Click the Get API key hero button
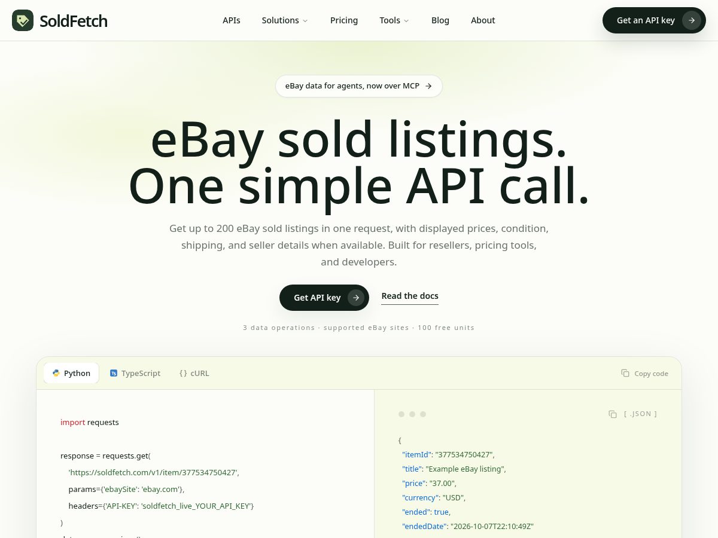Image resolution: width=718 pixels, height=538 pixels. point(324,298)
